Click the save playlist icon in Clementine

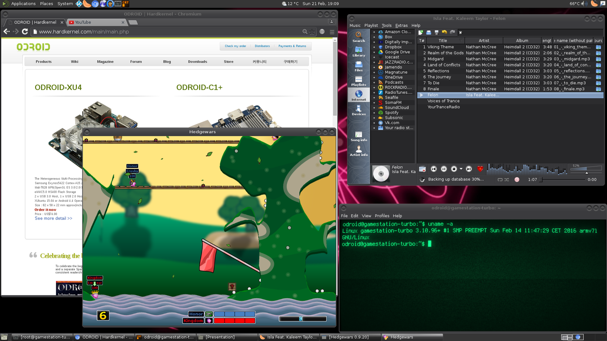(436, 32)
